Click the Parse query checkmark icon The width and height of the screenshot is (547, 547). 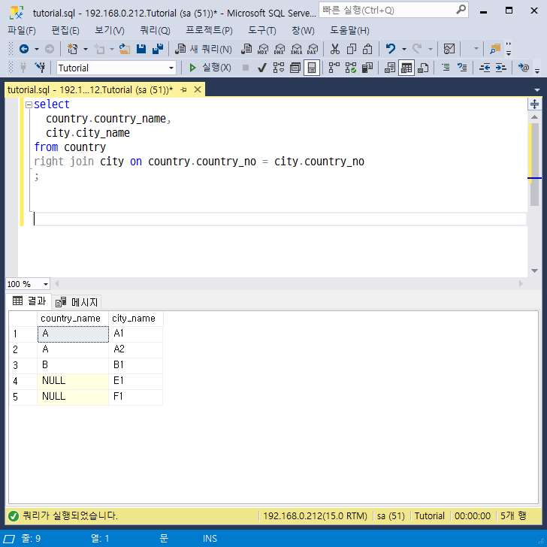coord(261,68)
